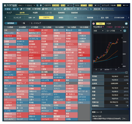132x124 pixels.
Task: Select the KDDI heatmap cell
Action: [x=84, y=69]
